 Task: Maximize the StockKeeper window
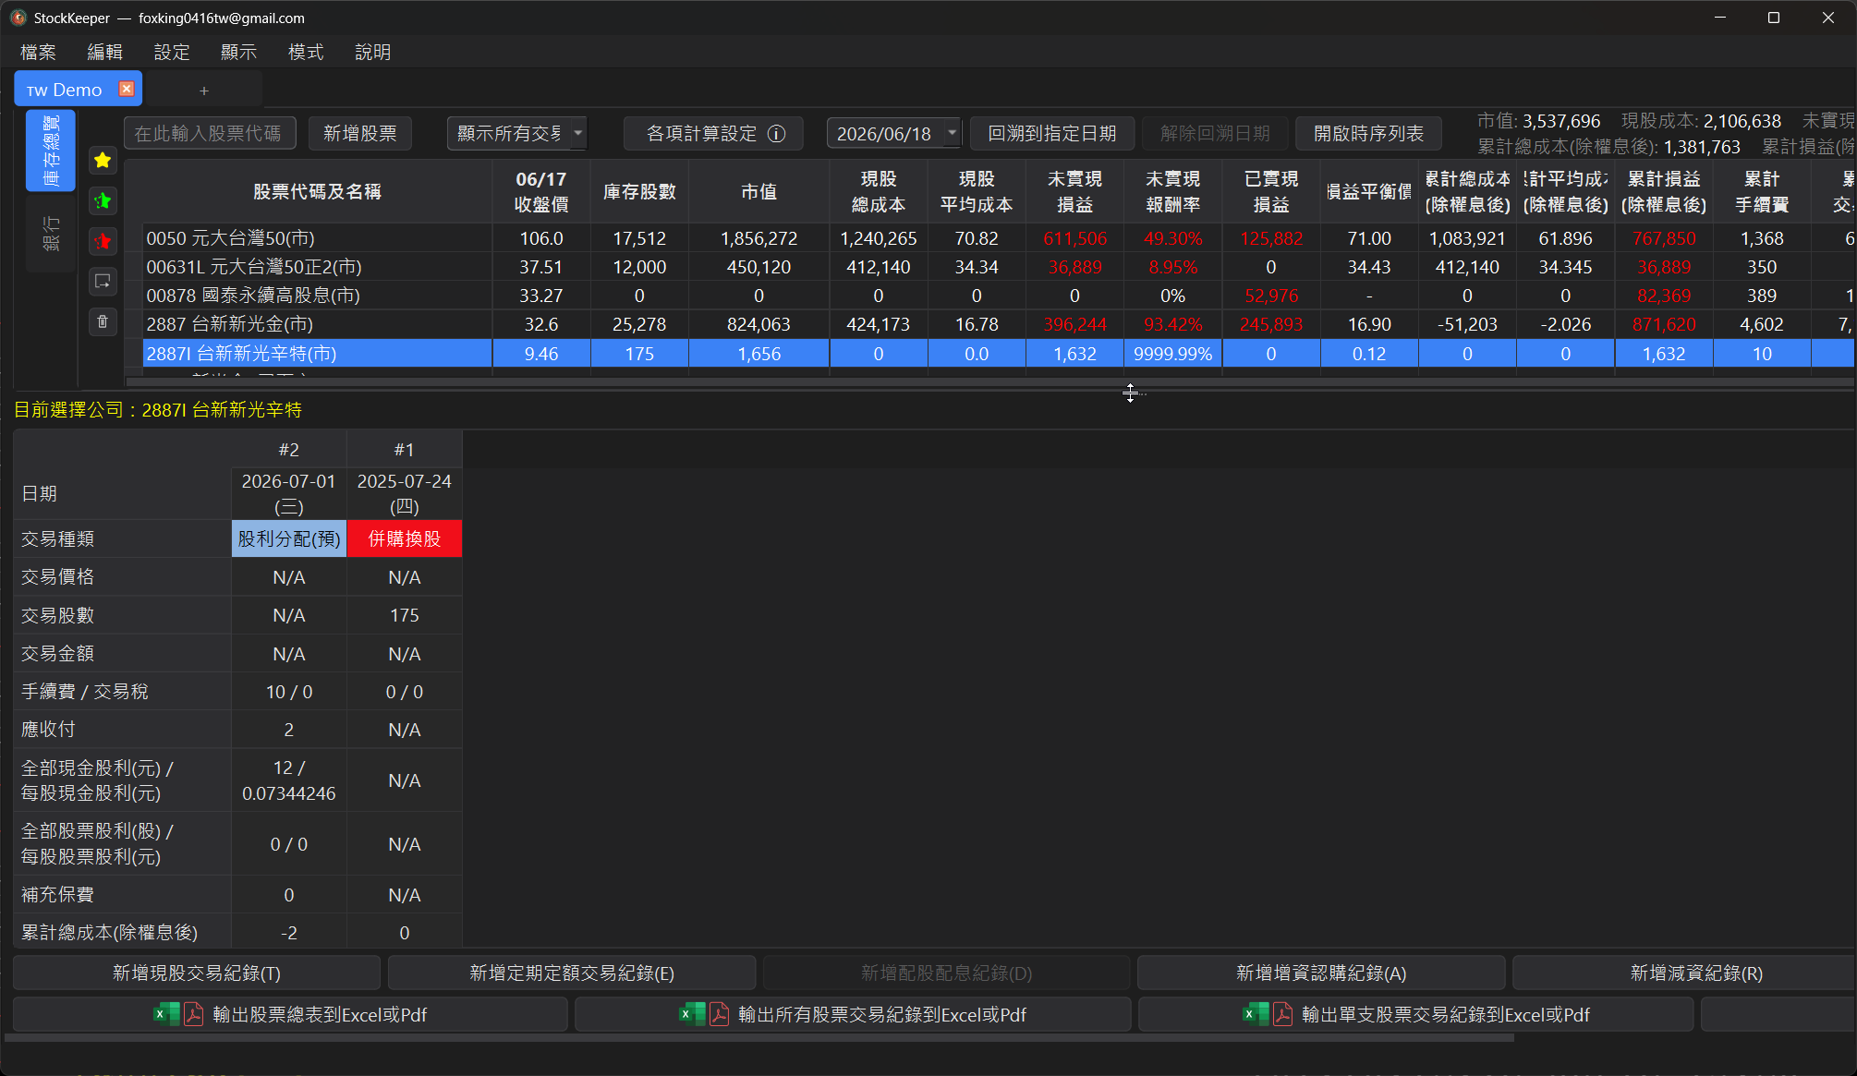click(1774, 18)
